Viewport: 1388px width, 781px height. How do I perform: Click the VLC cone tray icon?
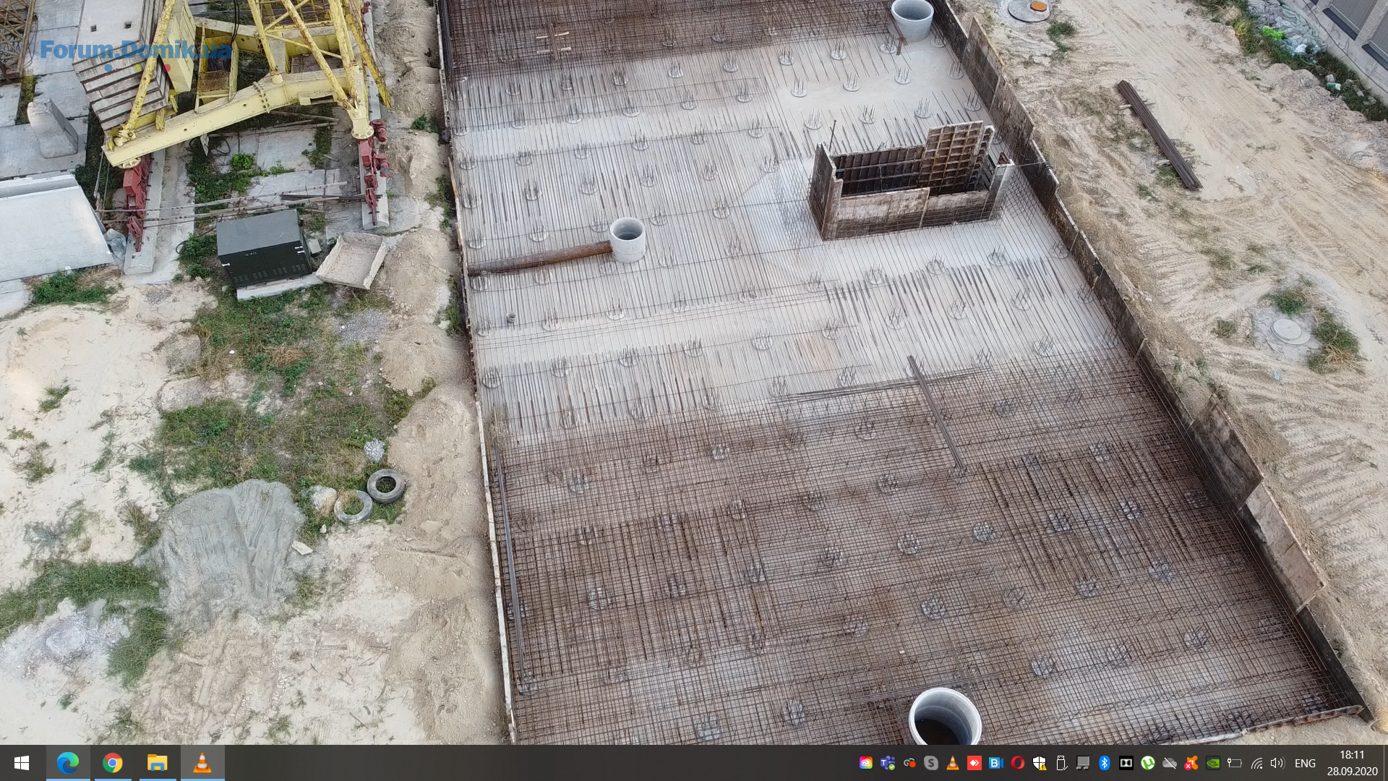click(953, 763)
